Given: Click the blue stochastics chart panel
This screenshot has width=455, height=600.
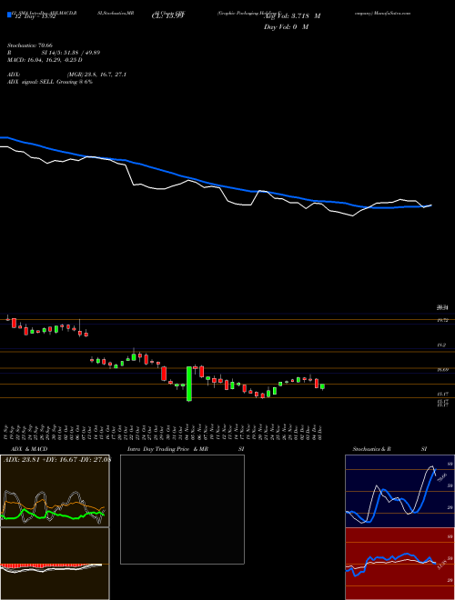Looking at the screenshot, I should [399, 491].
